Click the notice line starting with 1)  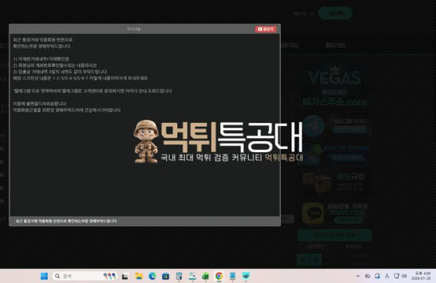pos(41,59)
